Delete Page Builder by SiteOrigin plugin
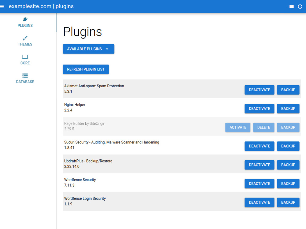The height and width of the screenshot is (229, 306). (x=264, y=127)
